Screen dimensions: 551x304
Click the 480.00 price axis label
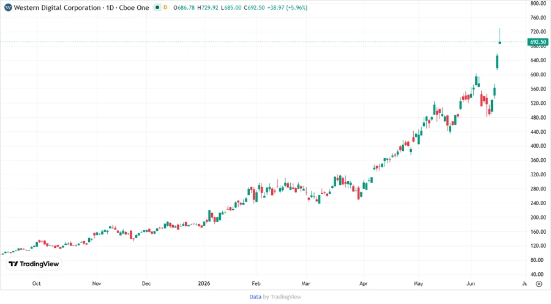(538, 118)
